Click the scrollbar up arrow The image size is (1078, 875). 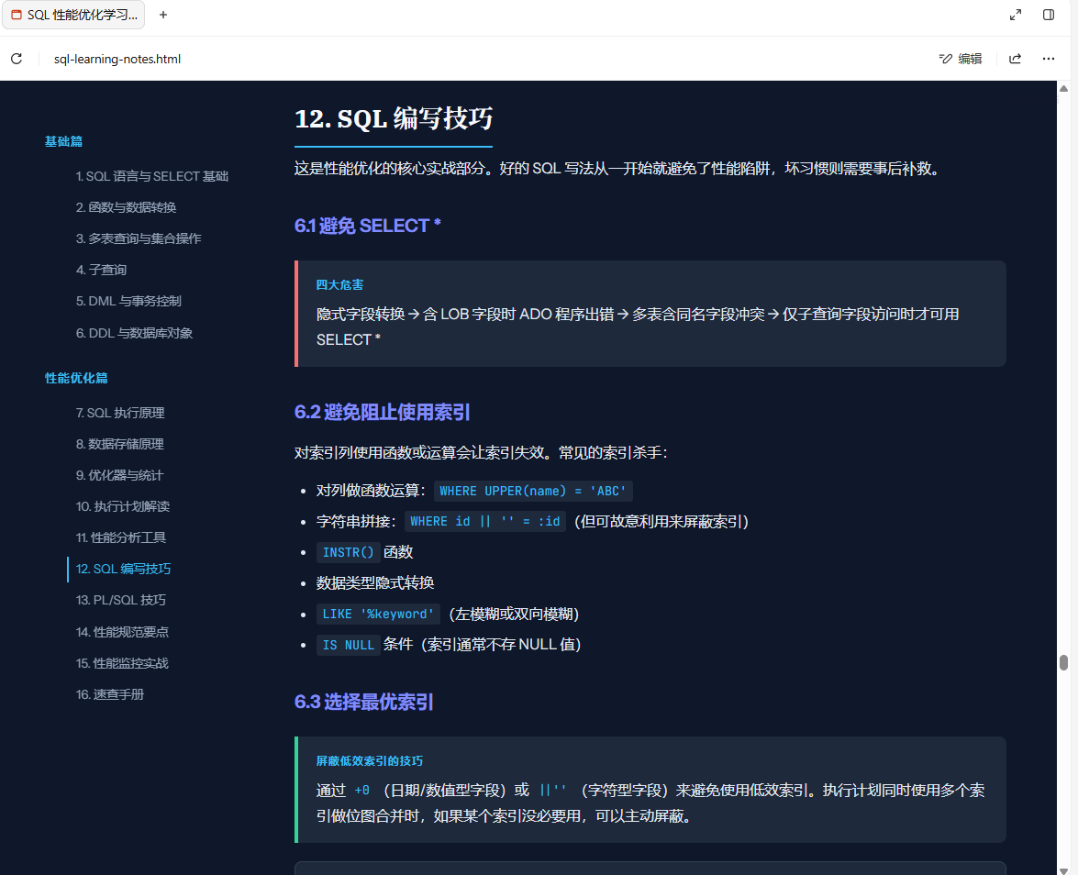1063,89
